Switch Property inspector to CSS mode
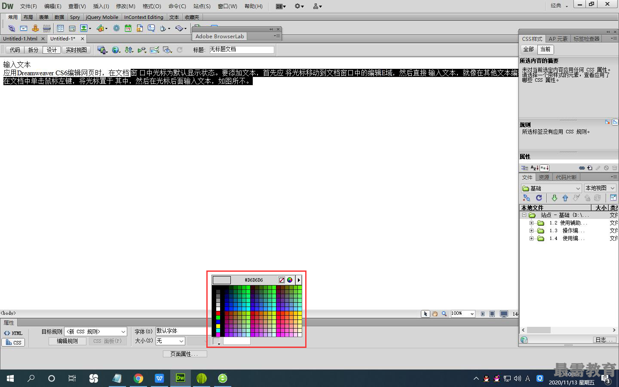Screen dimensions: 619x387 pos(13,342)
